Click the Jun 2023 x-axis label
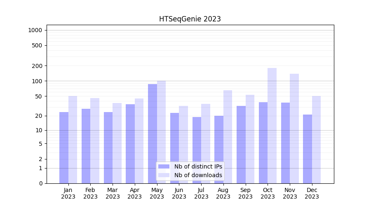The width and height of the screenshot is (371, 206). [179, 193]
